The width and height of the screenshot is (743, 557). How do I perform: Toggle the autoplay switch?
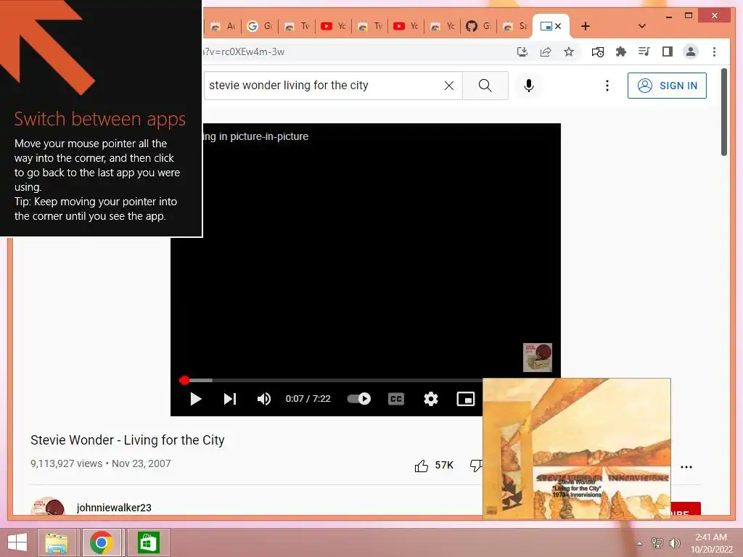[x=358, y=399]
